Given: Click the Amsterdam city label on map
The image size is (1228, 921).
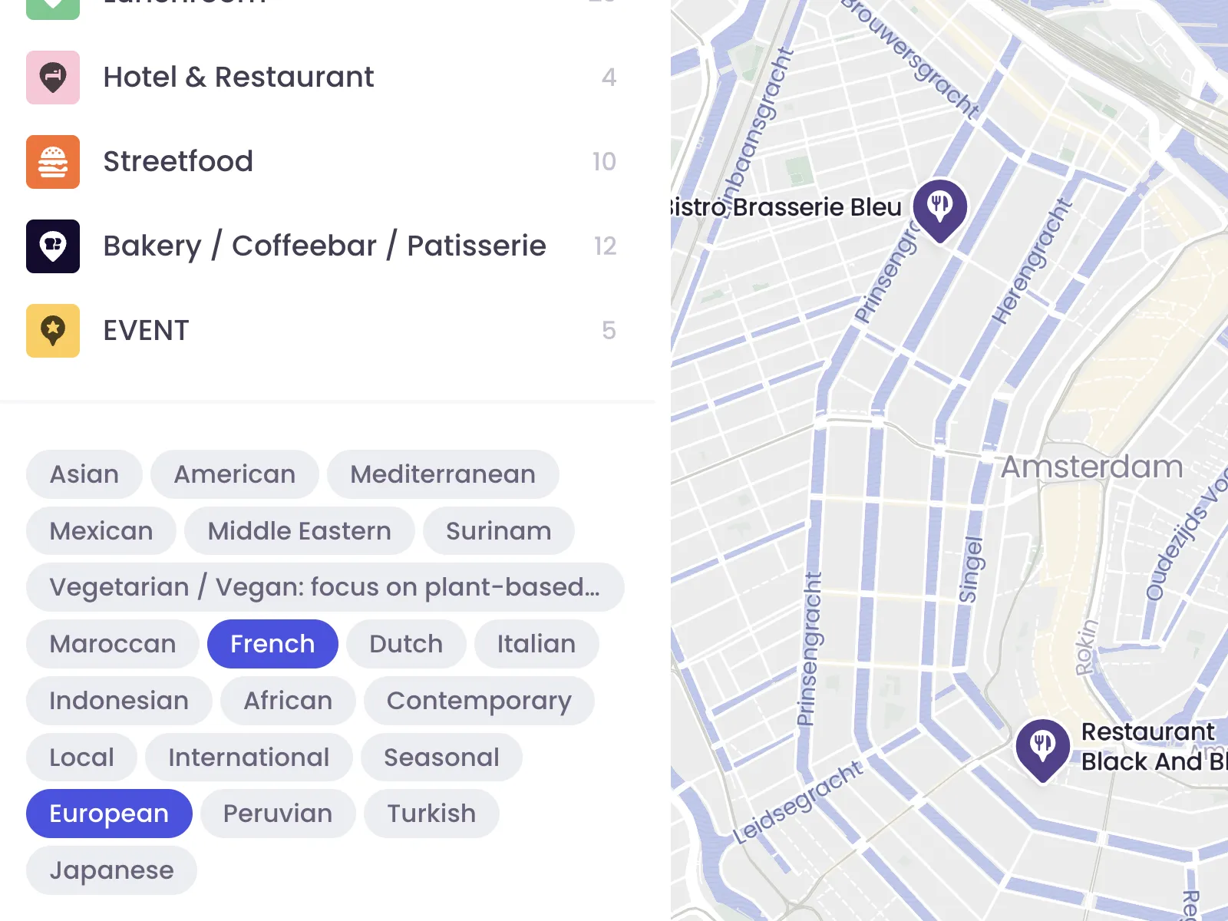Looking at the screenshot, I should point(1091,467).
